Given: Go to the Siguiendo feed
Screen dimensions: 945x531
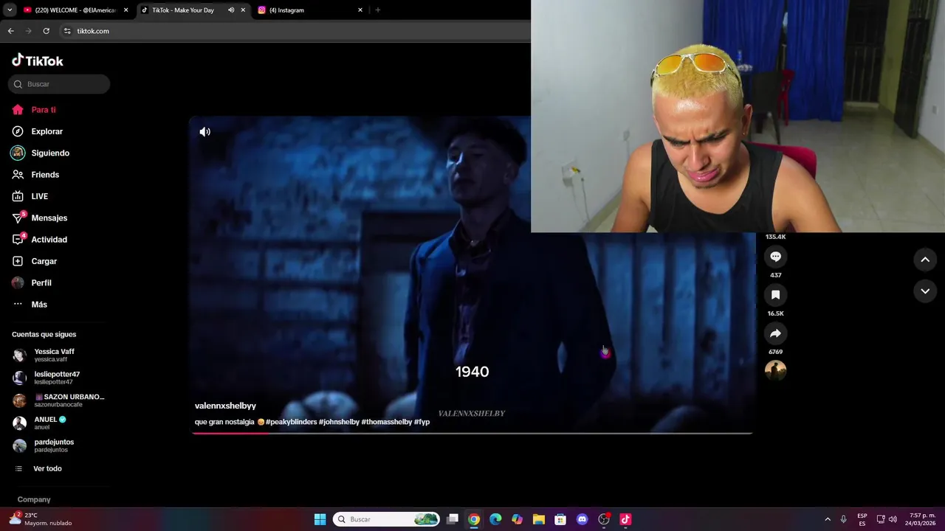Looking at the screenshot, I should click(x=41, y=153).
